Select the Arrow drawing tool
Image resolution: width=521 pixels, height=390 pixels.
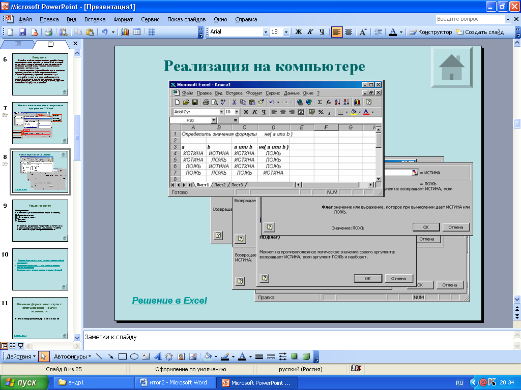pyautogui.click(x=110, y=356)
